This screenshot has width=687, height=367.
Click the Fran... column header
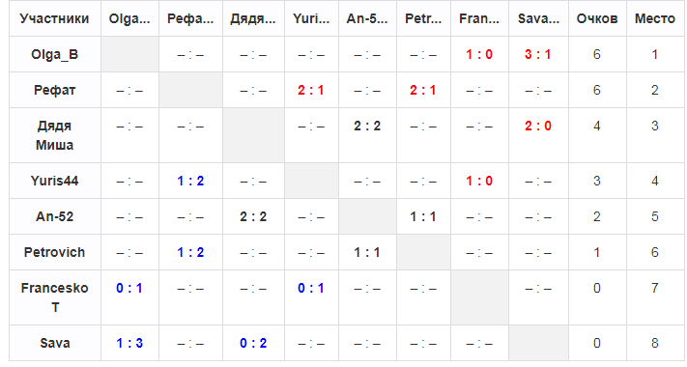coord(479,18)
